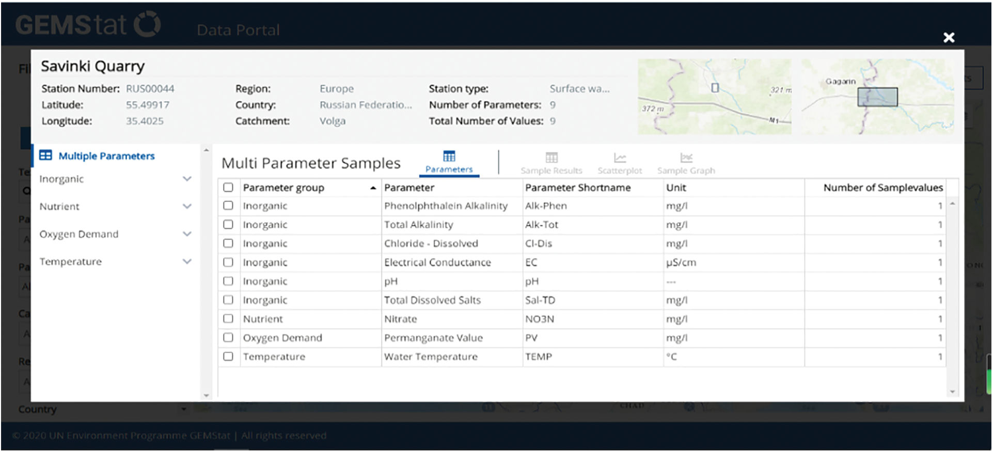Click the Multiple Parameters grid icon
Viewport: 993px width, 452px height.
pyautogui.click(x=45, y=155)
